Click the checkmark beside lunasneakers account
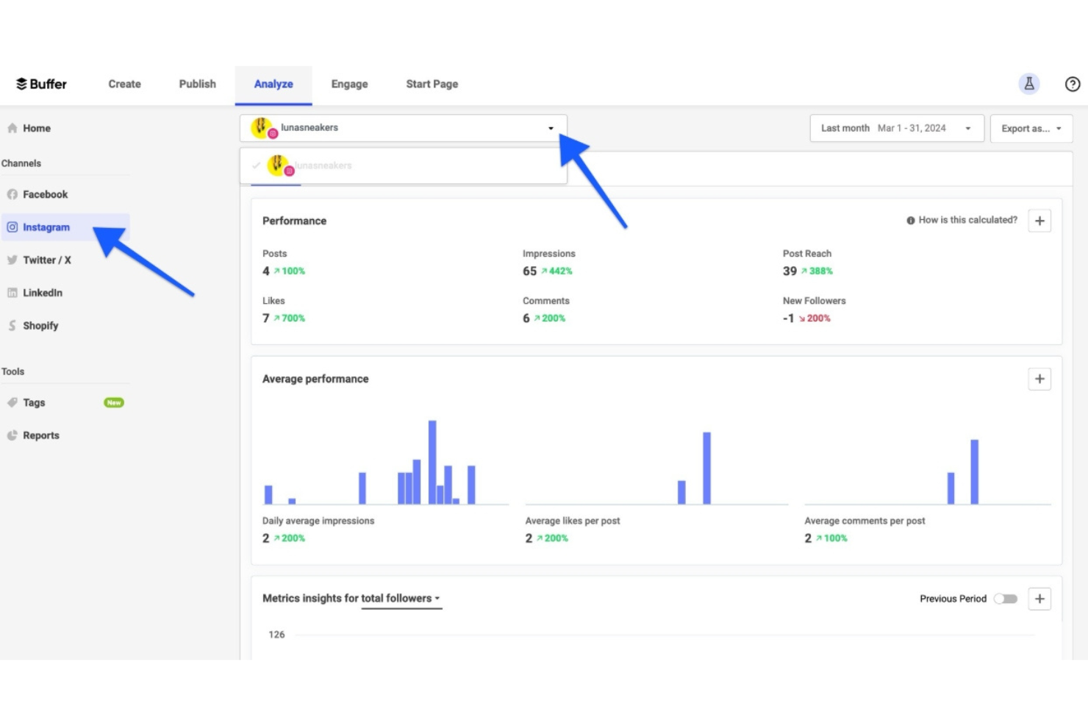Image resolution: width=1088 pixels, height=726 pixels. coord(255,165)
